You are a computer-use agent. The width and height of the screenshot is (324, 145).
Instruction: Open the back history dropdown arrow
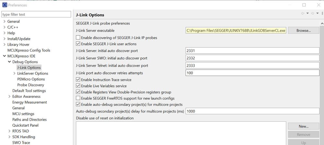tap(307, 14)
